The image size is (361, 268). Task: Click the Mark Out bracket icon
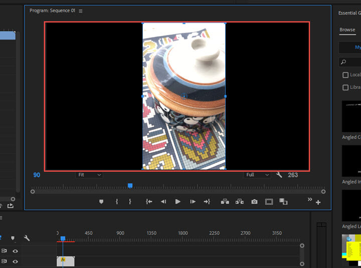(x=130, y=201)
